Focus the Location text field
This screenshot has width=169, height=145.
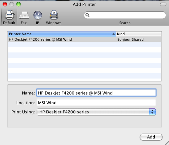96,102
